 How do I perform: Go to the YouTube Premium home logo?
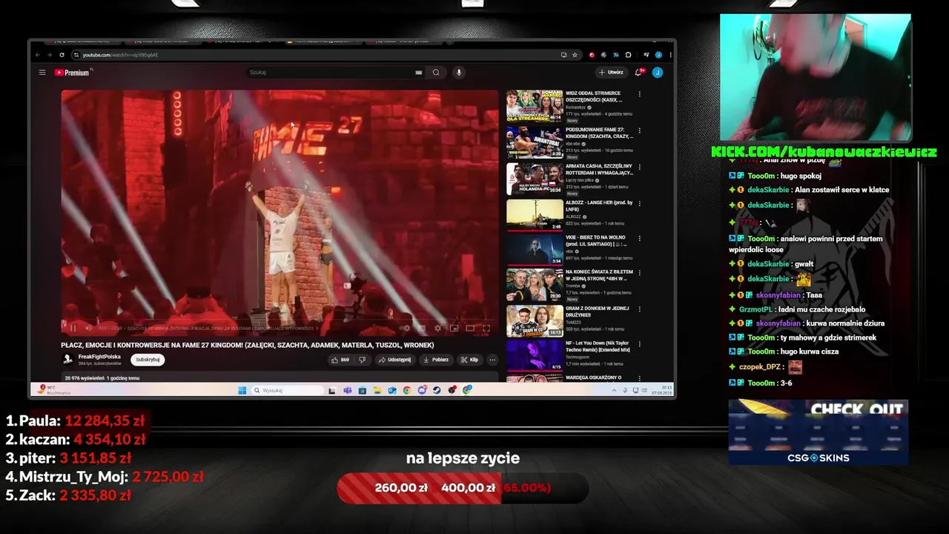(73, 72)
